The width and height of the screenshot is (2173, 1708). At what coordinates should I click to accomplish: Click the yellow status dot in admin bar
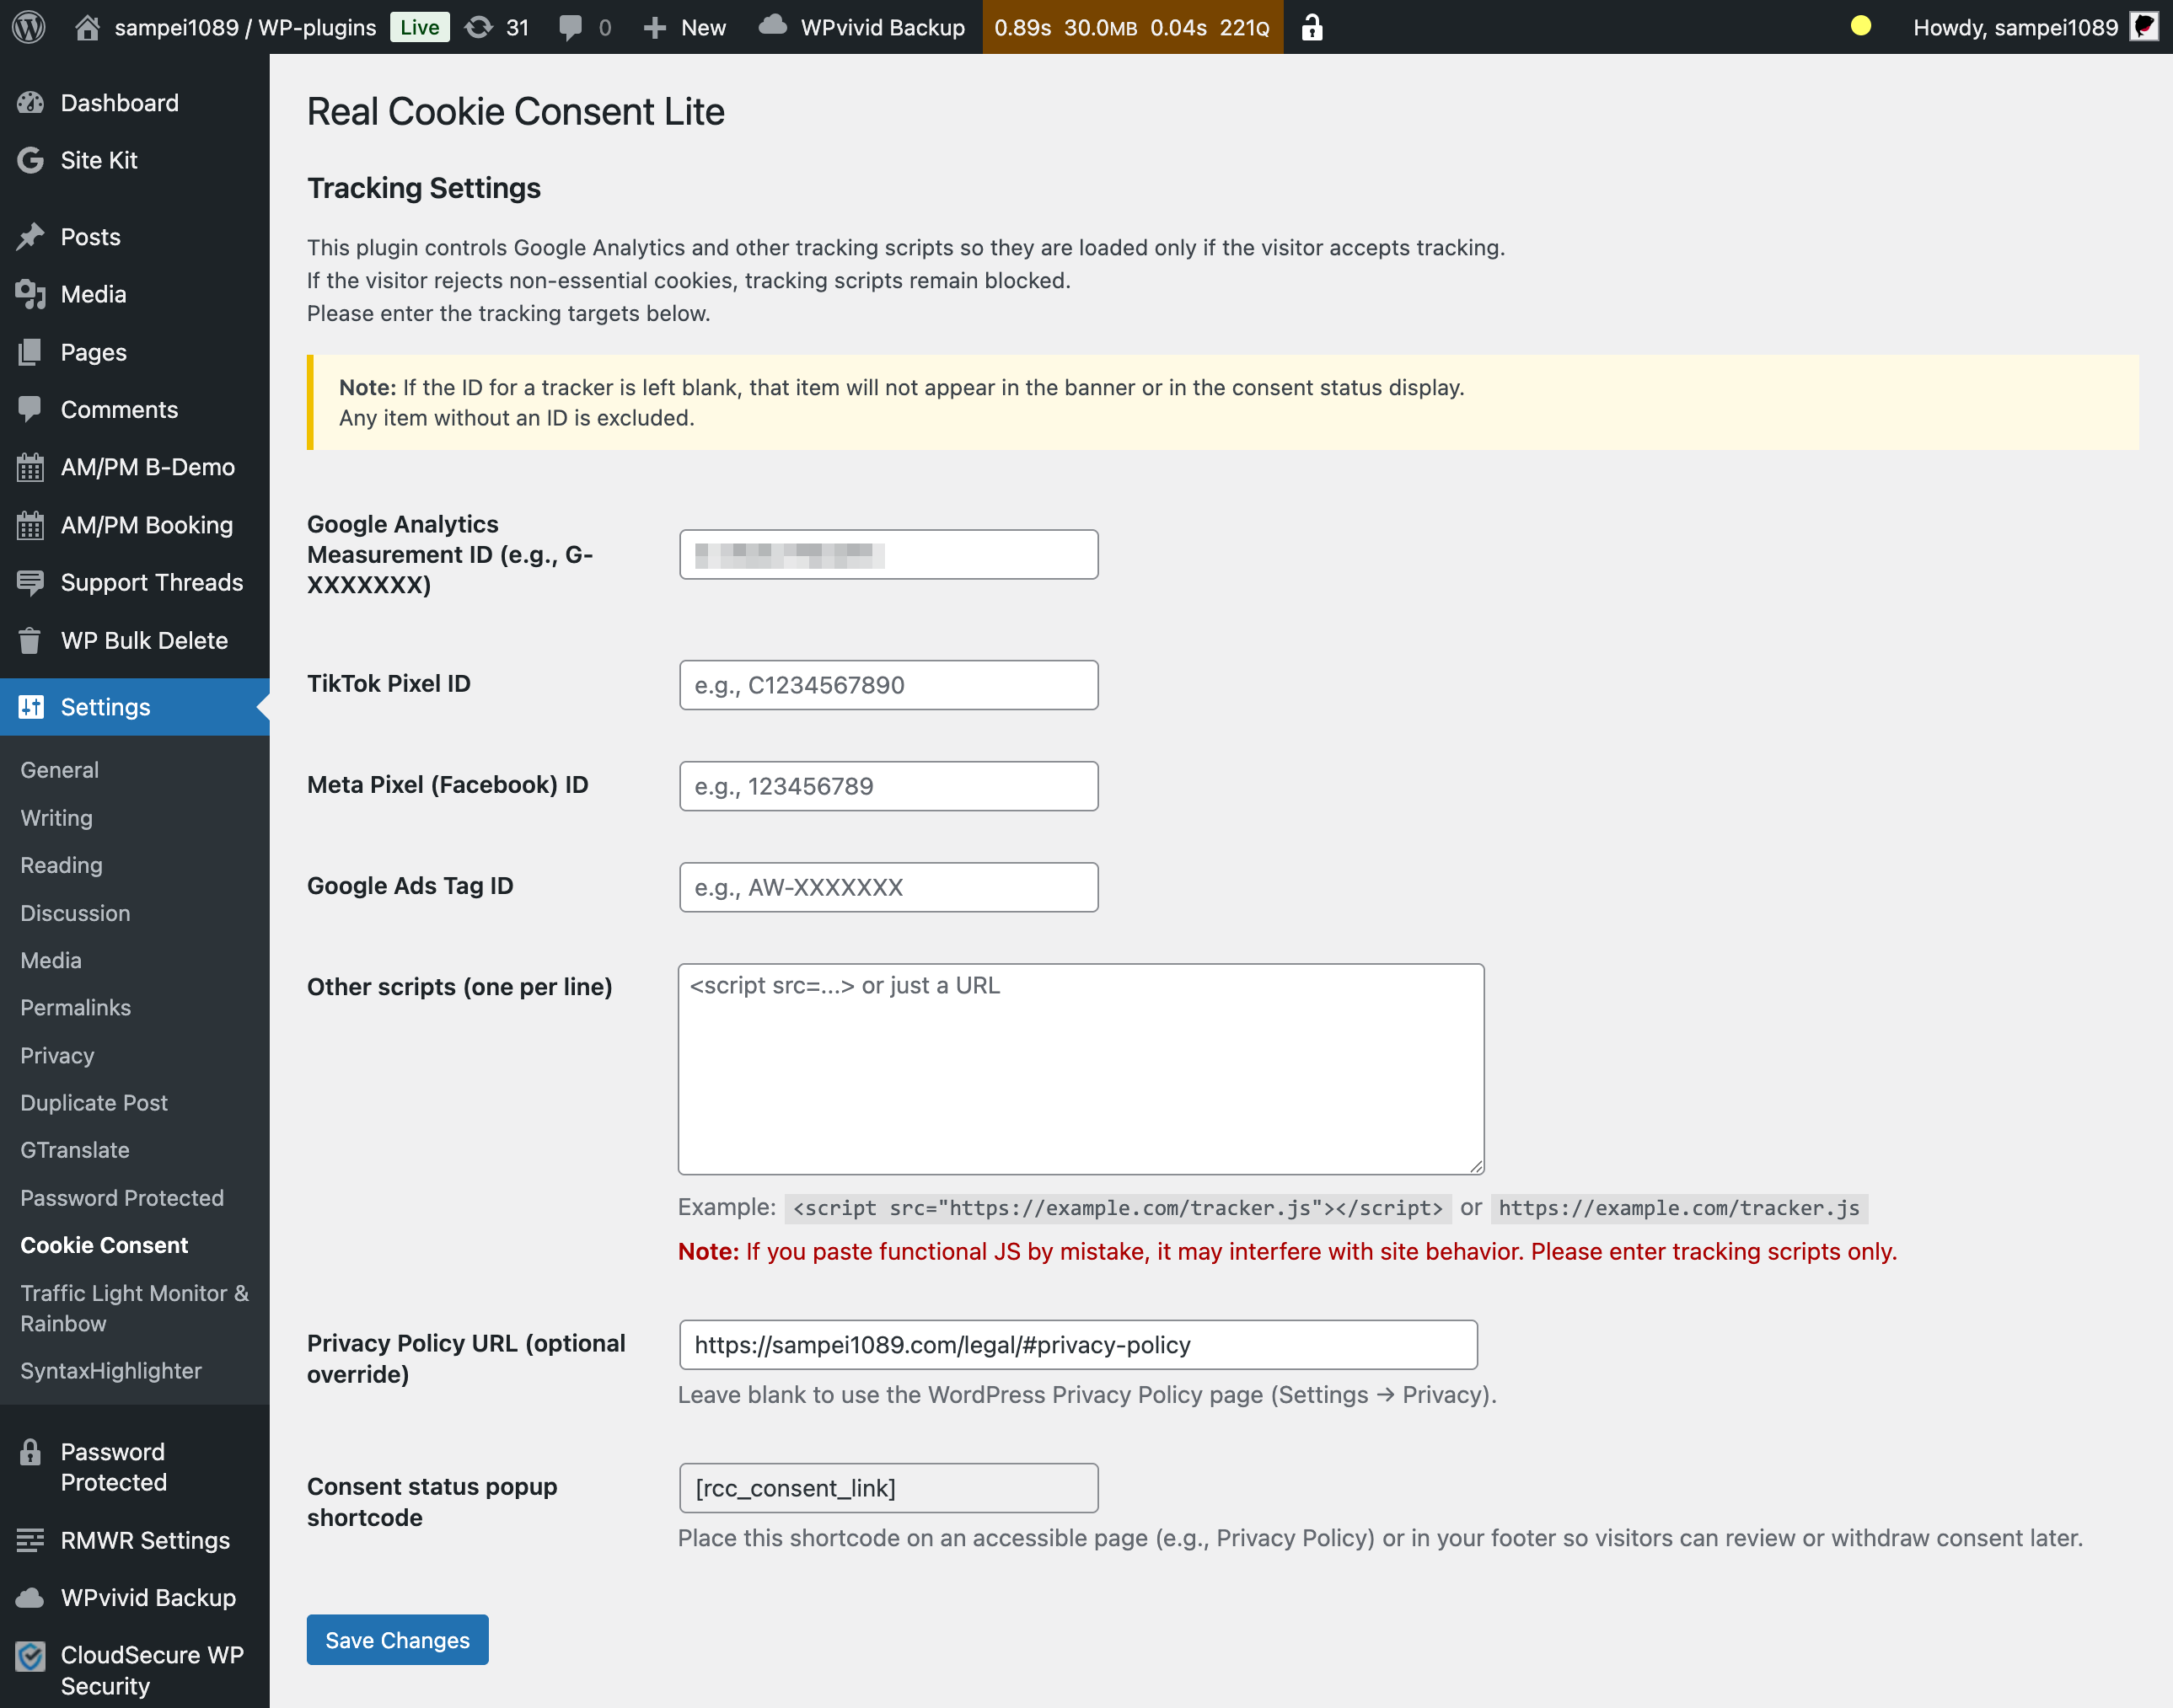1859,26
